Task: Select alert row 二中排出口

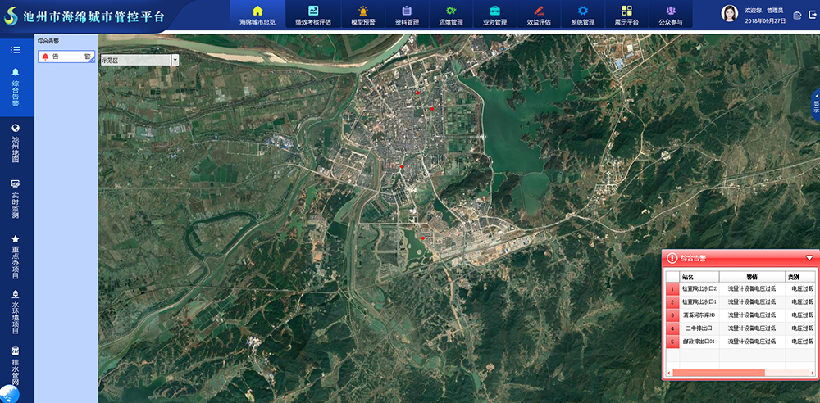Action: (x=699, y=328)
